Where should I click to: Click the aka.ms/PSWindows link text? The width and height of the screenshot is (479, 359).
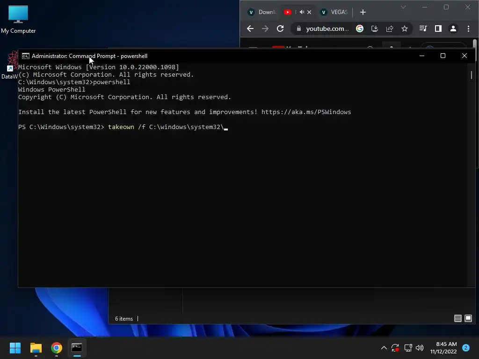click(306, 112)
